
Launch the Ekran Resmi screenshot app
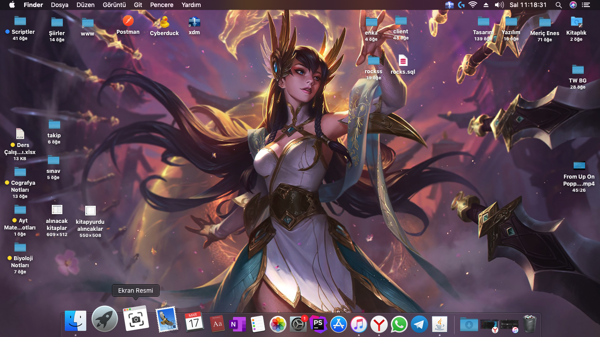point(136,319)
